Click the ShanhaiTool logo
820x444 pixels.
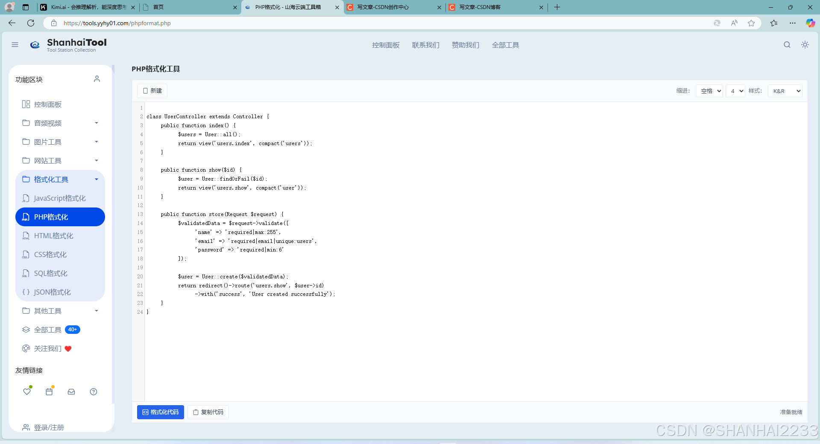point(68,45)
